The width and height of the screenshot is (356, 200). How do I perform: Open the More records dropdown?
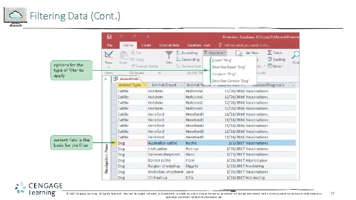(275, 66)
